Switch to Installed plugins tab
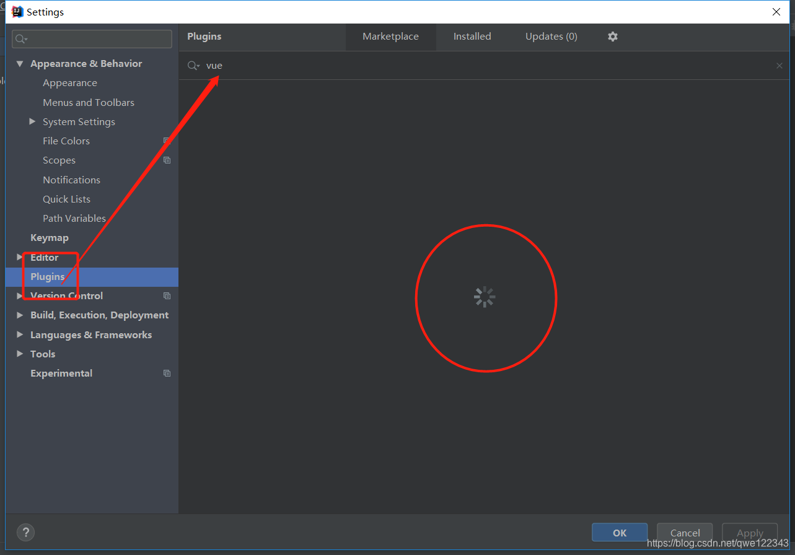 [472, 37]
